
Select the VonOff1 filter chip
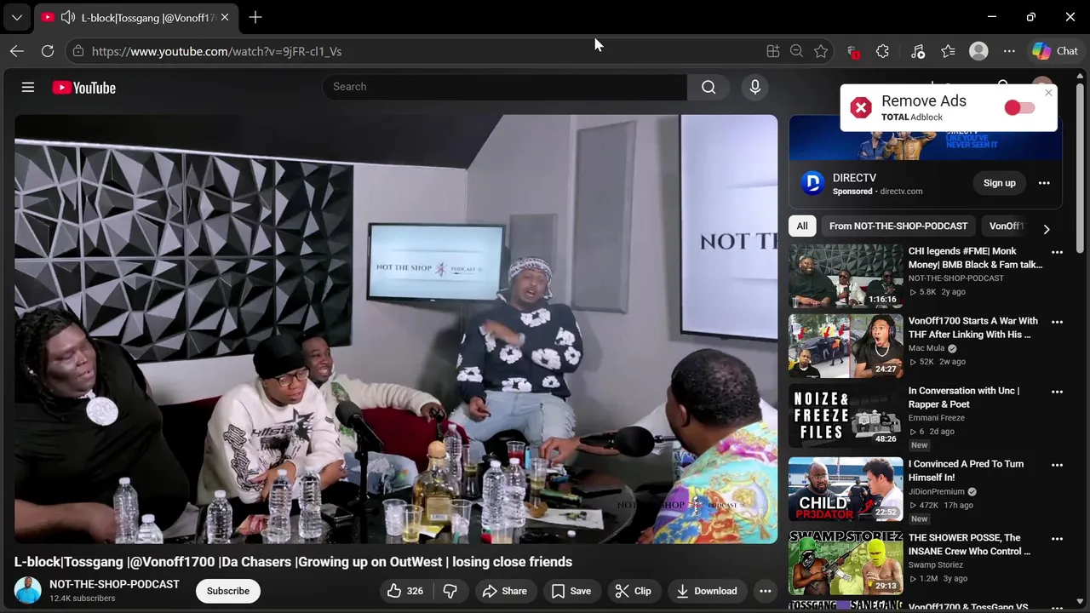[1006, 226]
